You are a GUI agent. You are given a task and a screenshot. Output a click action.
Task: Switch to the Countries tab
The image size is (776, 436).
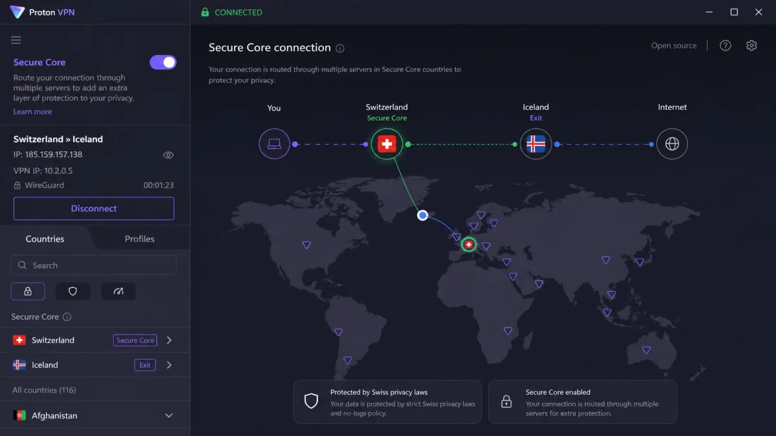pyautogui.click(x=45, y=239)
